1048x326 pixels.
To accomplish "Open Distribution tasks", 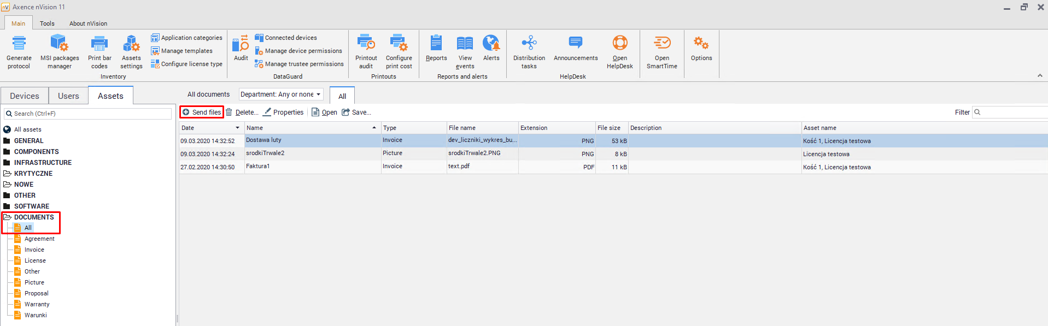I will coord(529,44).
